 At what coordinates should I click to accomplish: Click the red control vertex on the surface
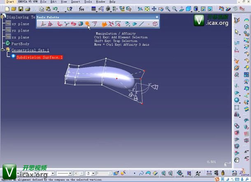pos(116,78)
